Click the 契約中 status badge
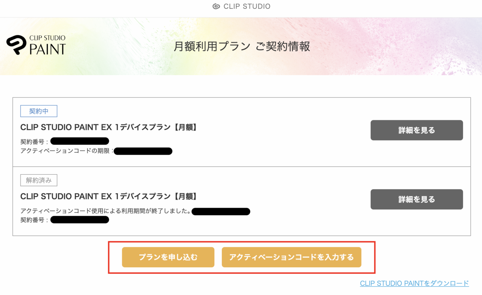This screenshot has width=482, height=295. (39, 111)
